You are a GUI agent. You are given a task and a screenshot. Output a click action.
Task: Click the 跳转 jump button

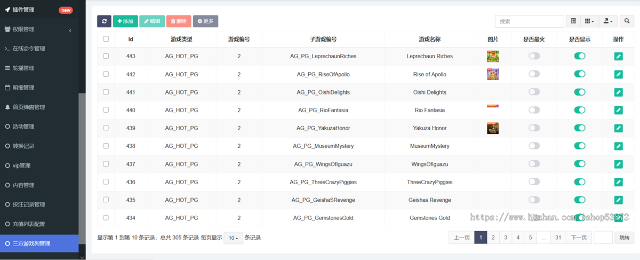coord(624,238)
